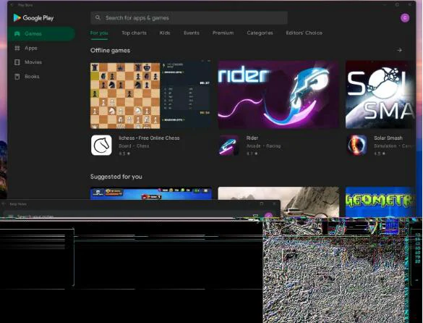The width and height of the screenshot is (423, 323).
Task: Click the Games controller icon
Action: (17, 34)
